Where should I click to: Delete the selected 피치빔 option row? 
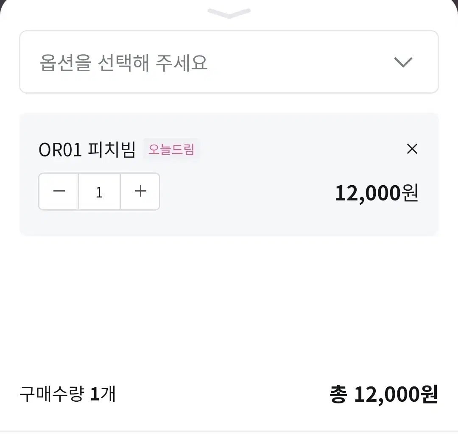point(412,149)
